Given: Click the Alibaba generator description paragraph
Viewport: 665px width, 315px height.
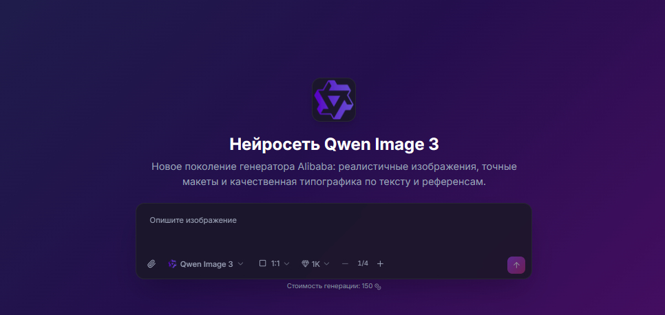Looking at the screenshot, I should (x=334, y=174).
